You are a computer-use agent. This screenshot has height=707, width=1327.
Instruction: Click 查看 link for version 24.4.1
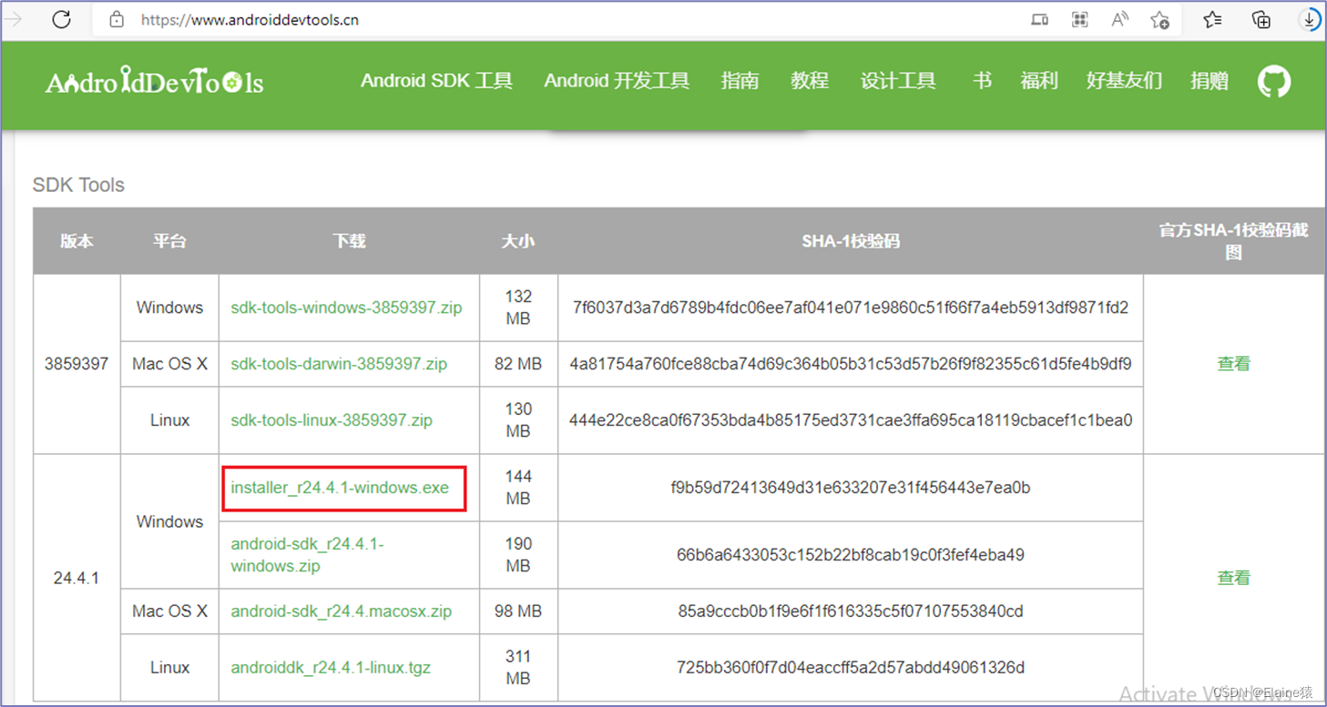pos(1234,578)
